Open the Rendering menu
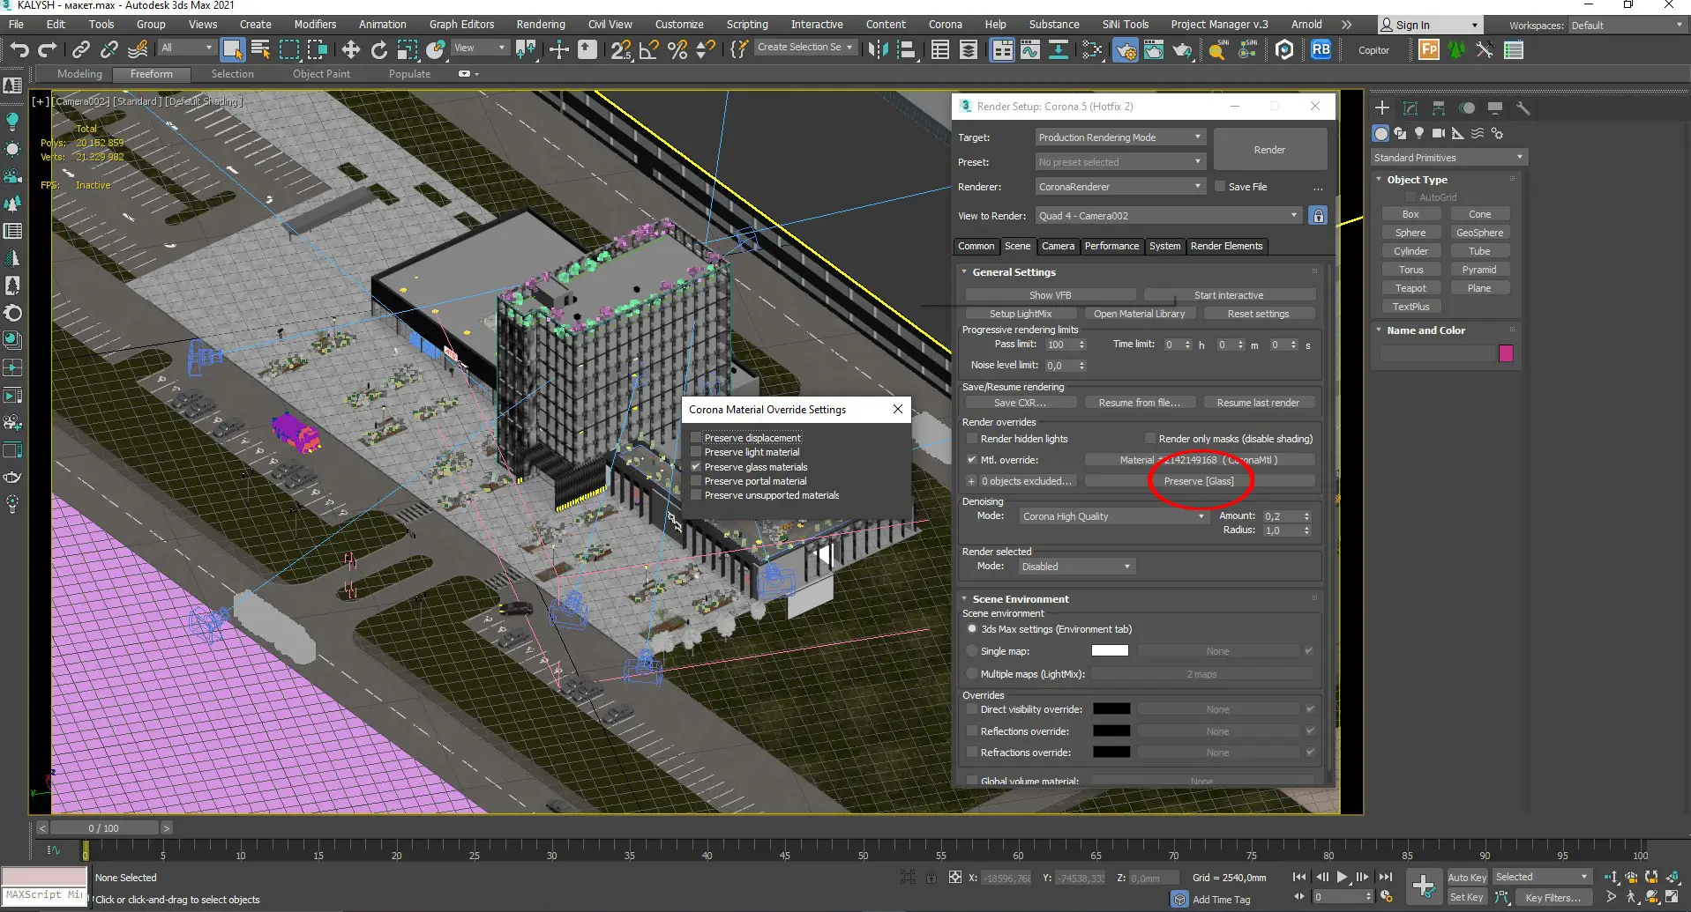The height and width of the screenshot is (912, 1691). point(540,25)
